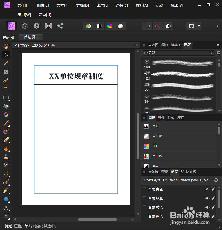Toggle the brush list view icon
Image resolution: width=222 pixels, height=230 pixels.
click(219, 53)
